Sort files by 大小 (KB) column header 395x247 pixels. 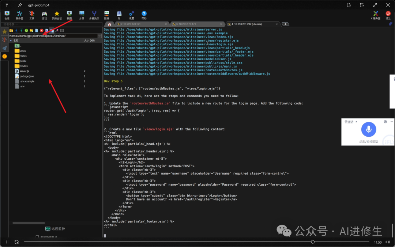pyautogui.click(x=92, y=40)
